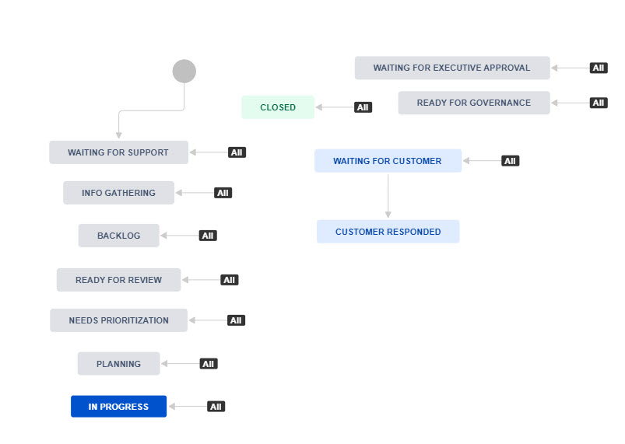Click All transition of Ready for Review
625x444 pixels.
coord(229,280)
